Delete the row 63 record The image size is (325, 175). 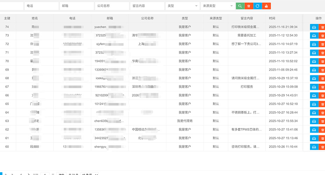[x=322, y=121]
